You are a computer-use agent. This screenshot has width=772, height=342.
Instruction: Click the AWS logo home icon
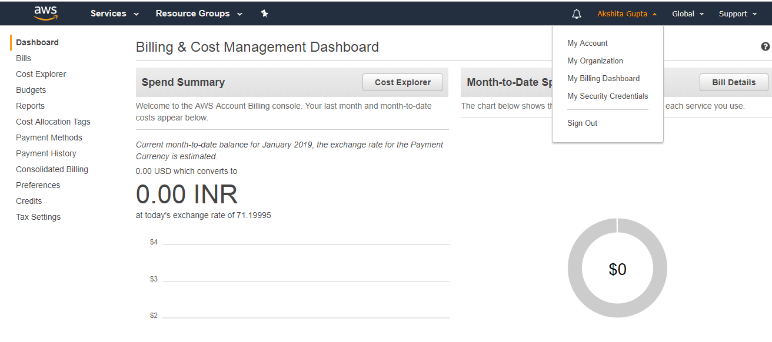click(x=45, y=13)
